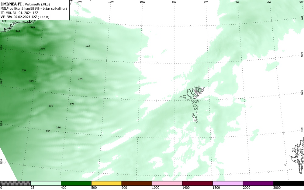
Task: Click the 314 CAPE value on the map
Action: pyautogui.click(x=43, y=48)
